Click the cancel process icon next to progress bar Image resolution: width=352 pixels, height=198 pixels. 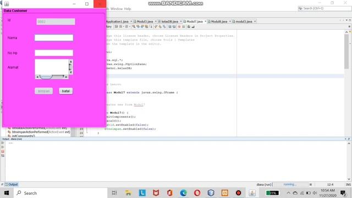[x=311, y=185]
